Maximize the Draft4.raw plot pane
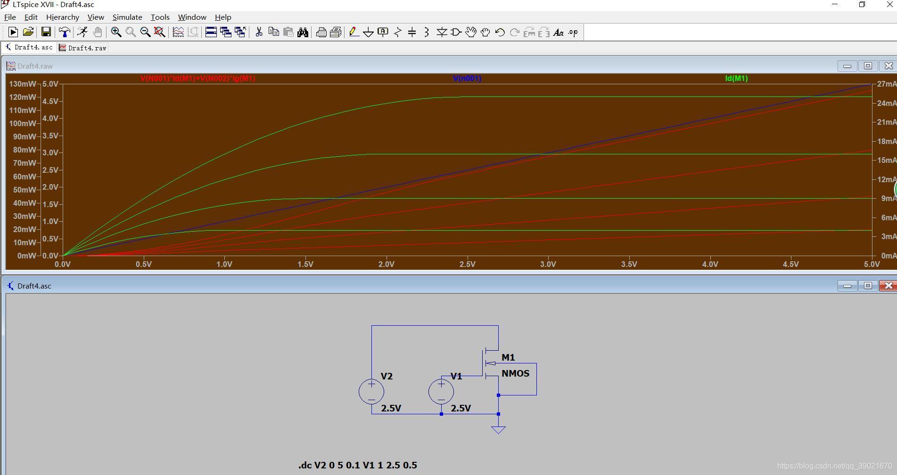Viewport: 897px width, 475px height. point(868,66)
